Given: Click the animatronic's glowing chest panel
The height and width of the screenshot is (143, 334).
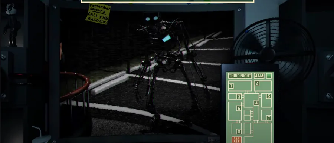Looking at the screenshot, I should point(166,39).
